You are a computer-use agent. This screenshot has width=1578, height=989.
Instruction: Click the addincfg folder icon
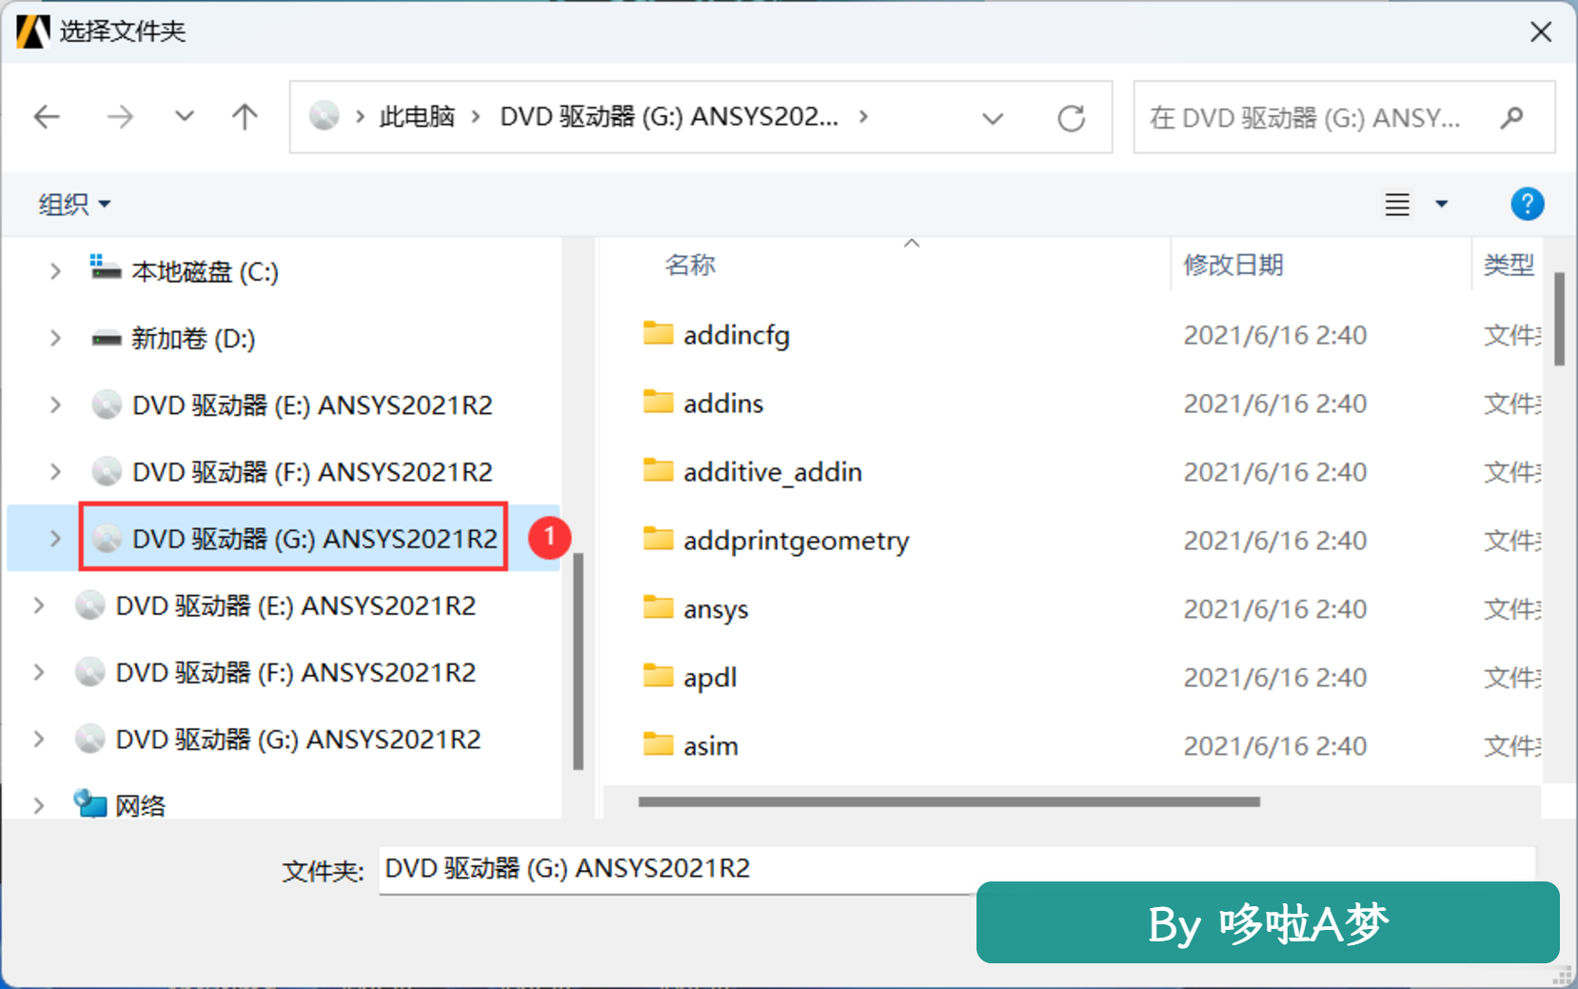658,333
